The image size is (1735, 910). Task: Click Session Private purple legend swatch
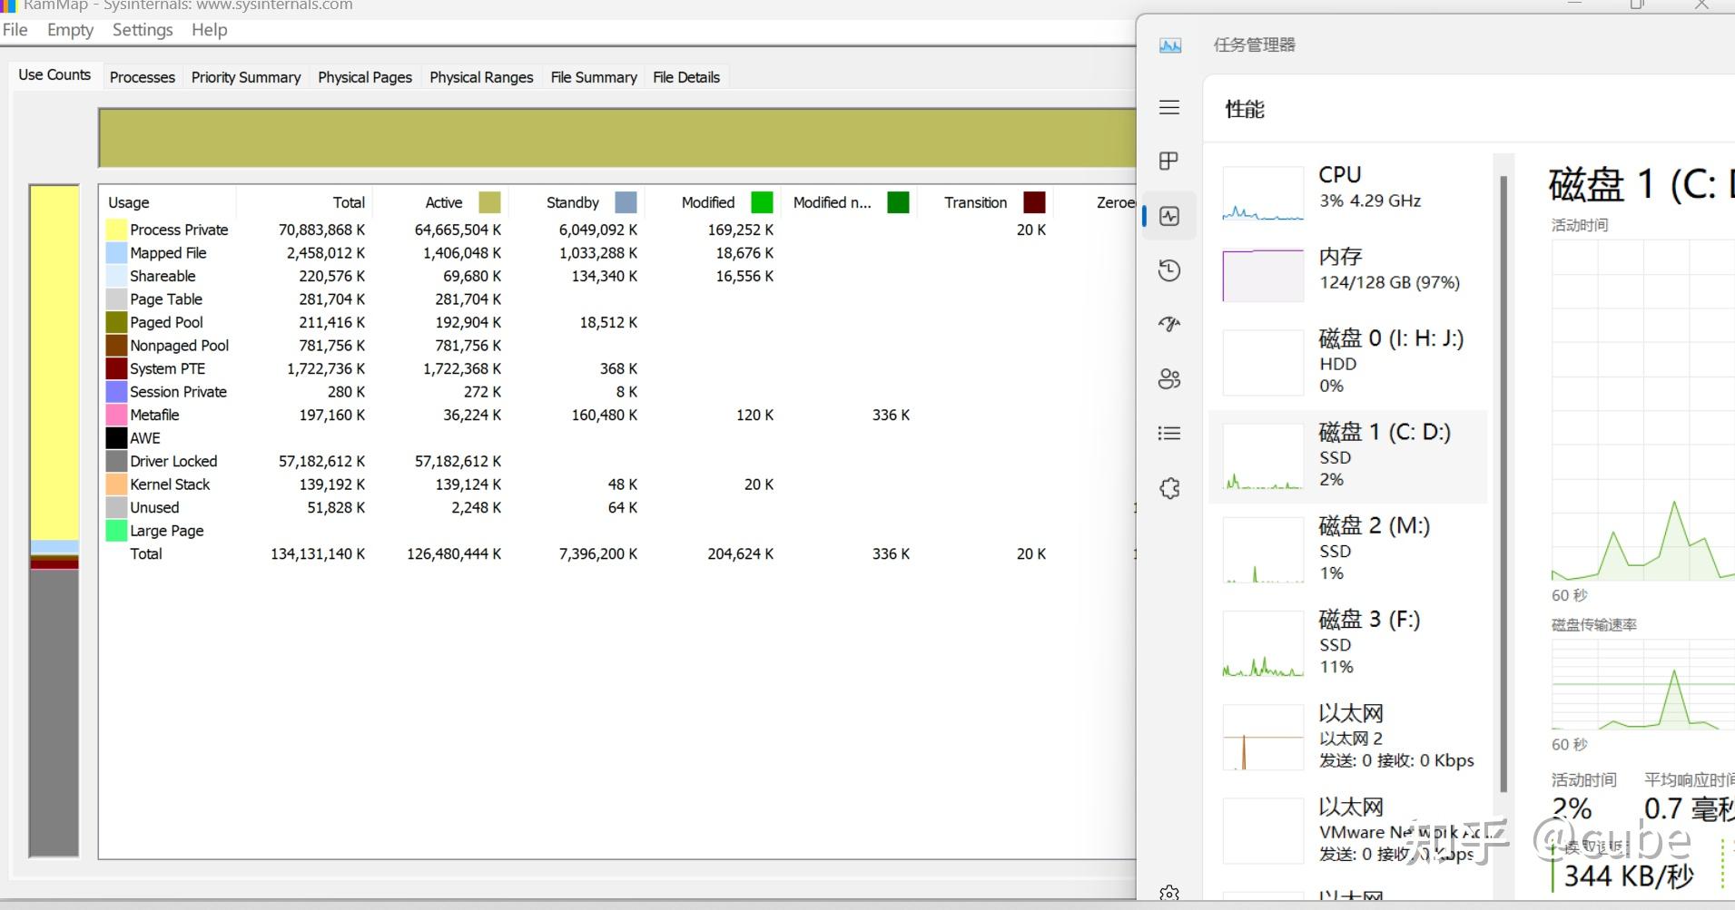[116, 392]
